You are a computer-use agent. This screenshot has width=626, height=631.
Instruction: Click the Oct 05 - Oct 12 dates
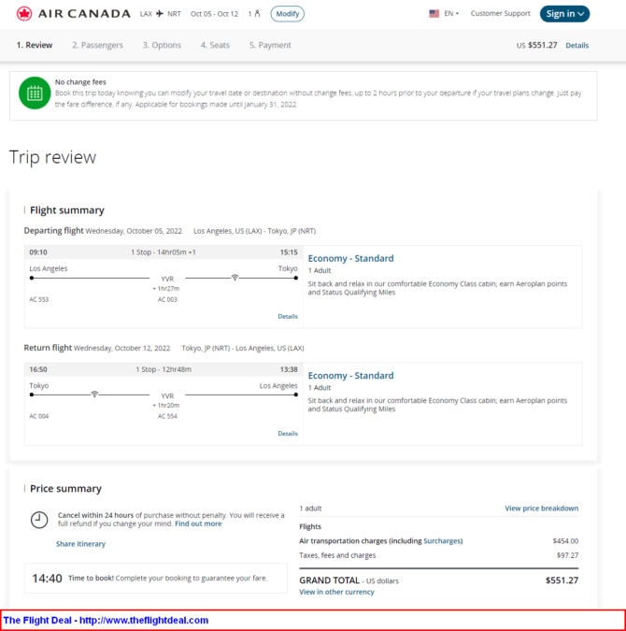coord(215,14)
